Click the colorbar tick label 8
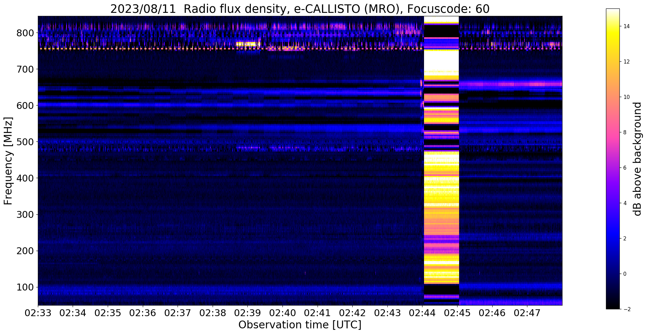Image resolution: width=647 pixels, height=334 pixels. [x=625, y=132]
